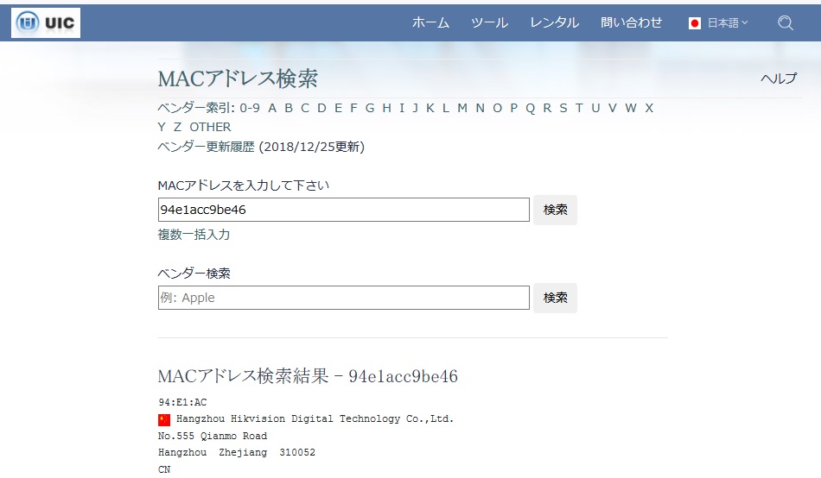
Task: Open vendor index letter C
Action: (305, 108)
